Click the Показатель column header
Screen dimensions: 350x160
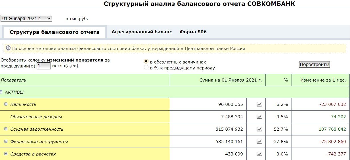[x=85, y=80]
